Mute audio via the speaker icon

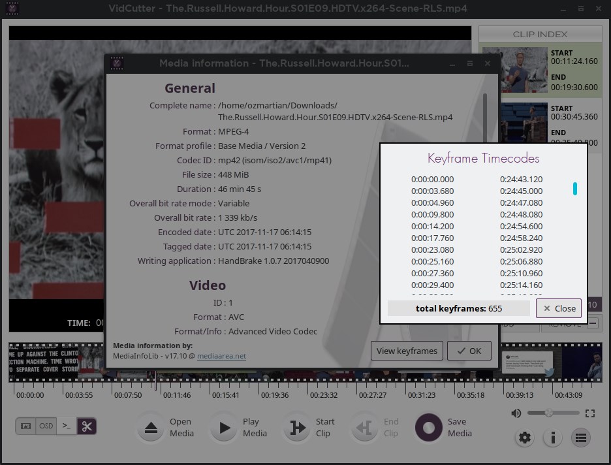[516, 413]
